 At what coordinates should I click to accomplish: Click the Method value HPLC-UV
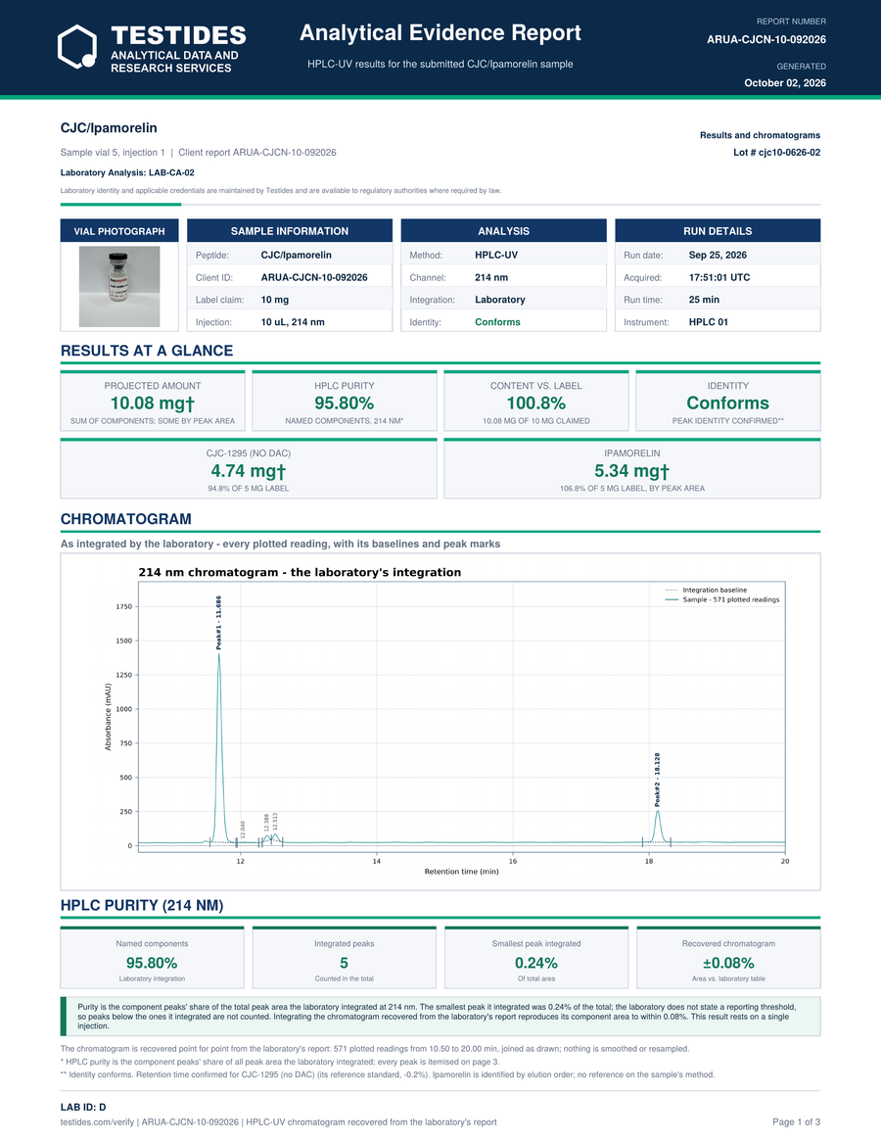496,255
